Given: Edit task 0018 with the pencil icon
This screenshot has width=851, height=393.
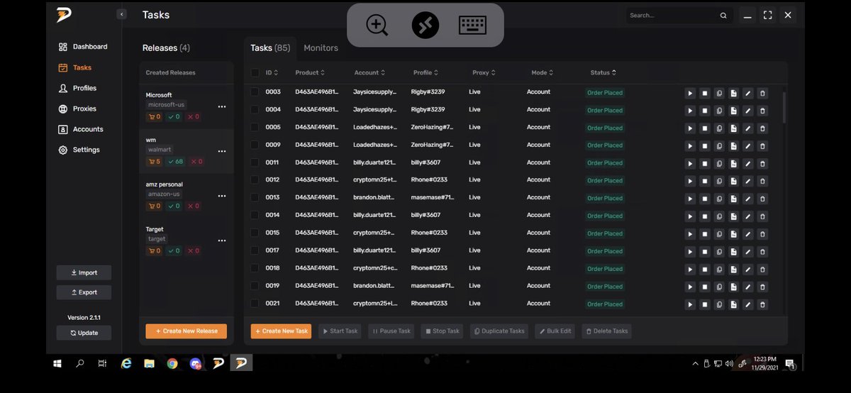Looking at the screenshot, I should pyautogui.click(x=747, y=270).
